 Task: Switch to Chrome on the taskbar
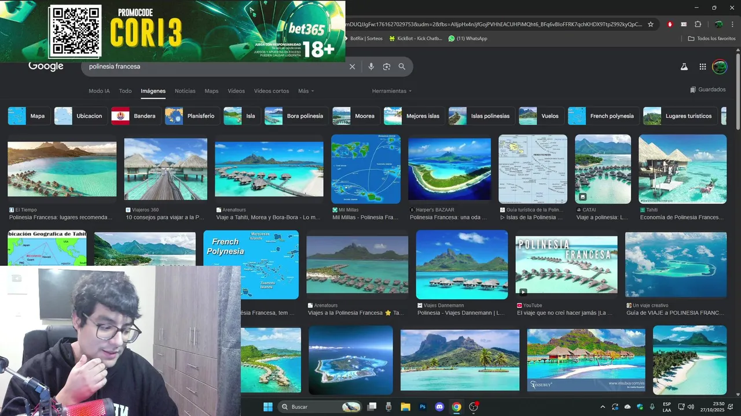click(x=456, y=407)
